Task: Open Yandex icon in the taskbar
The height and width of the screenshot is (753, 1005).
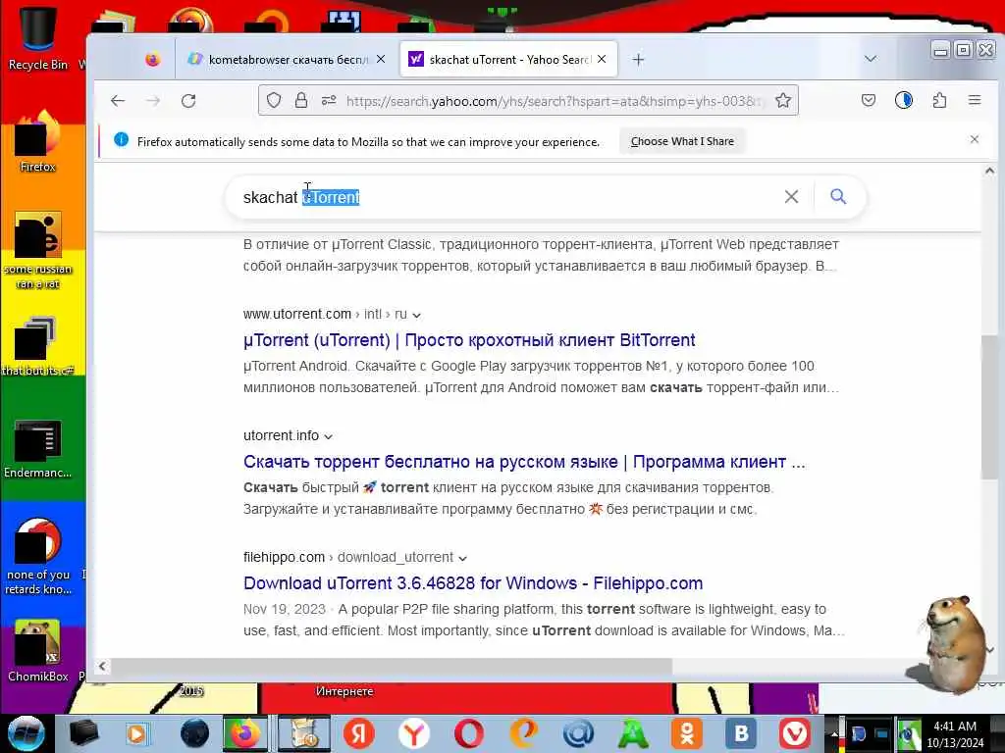Action: 359,733
